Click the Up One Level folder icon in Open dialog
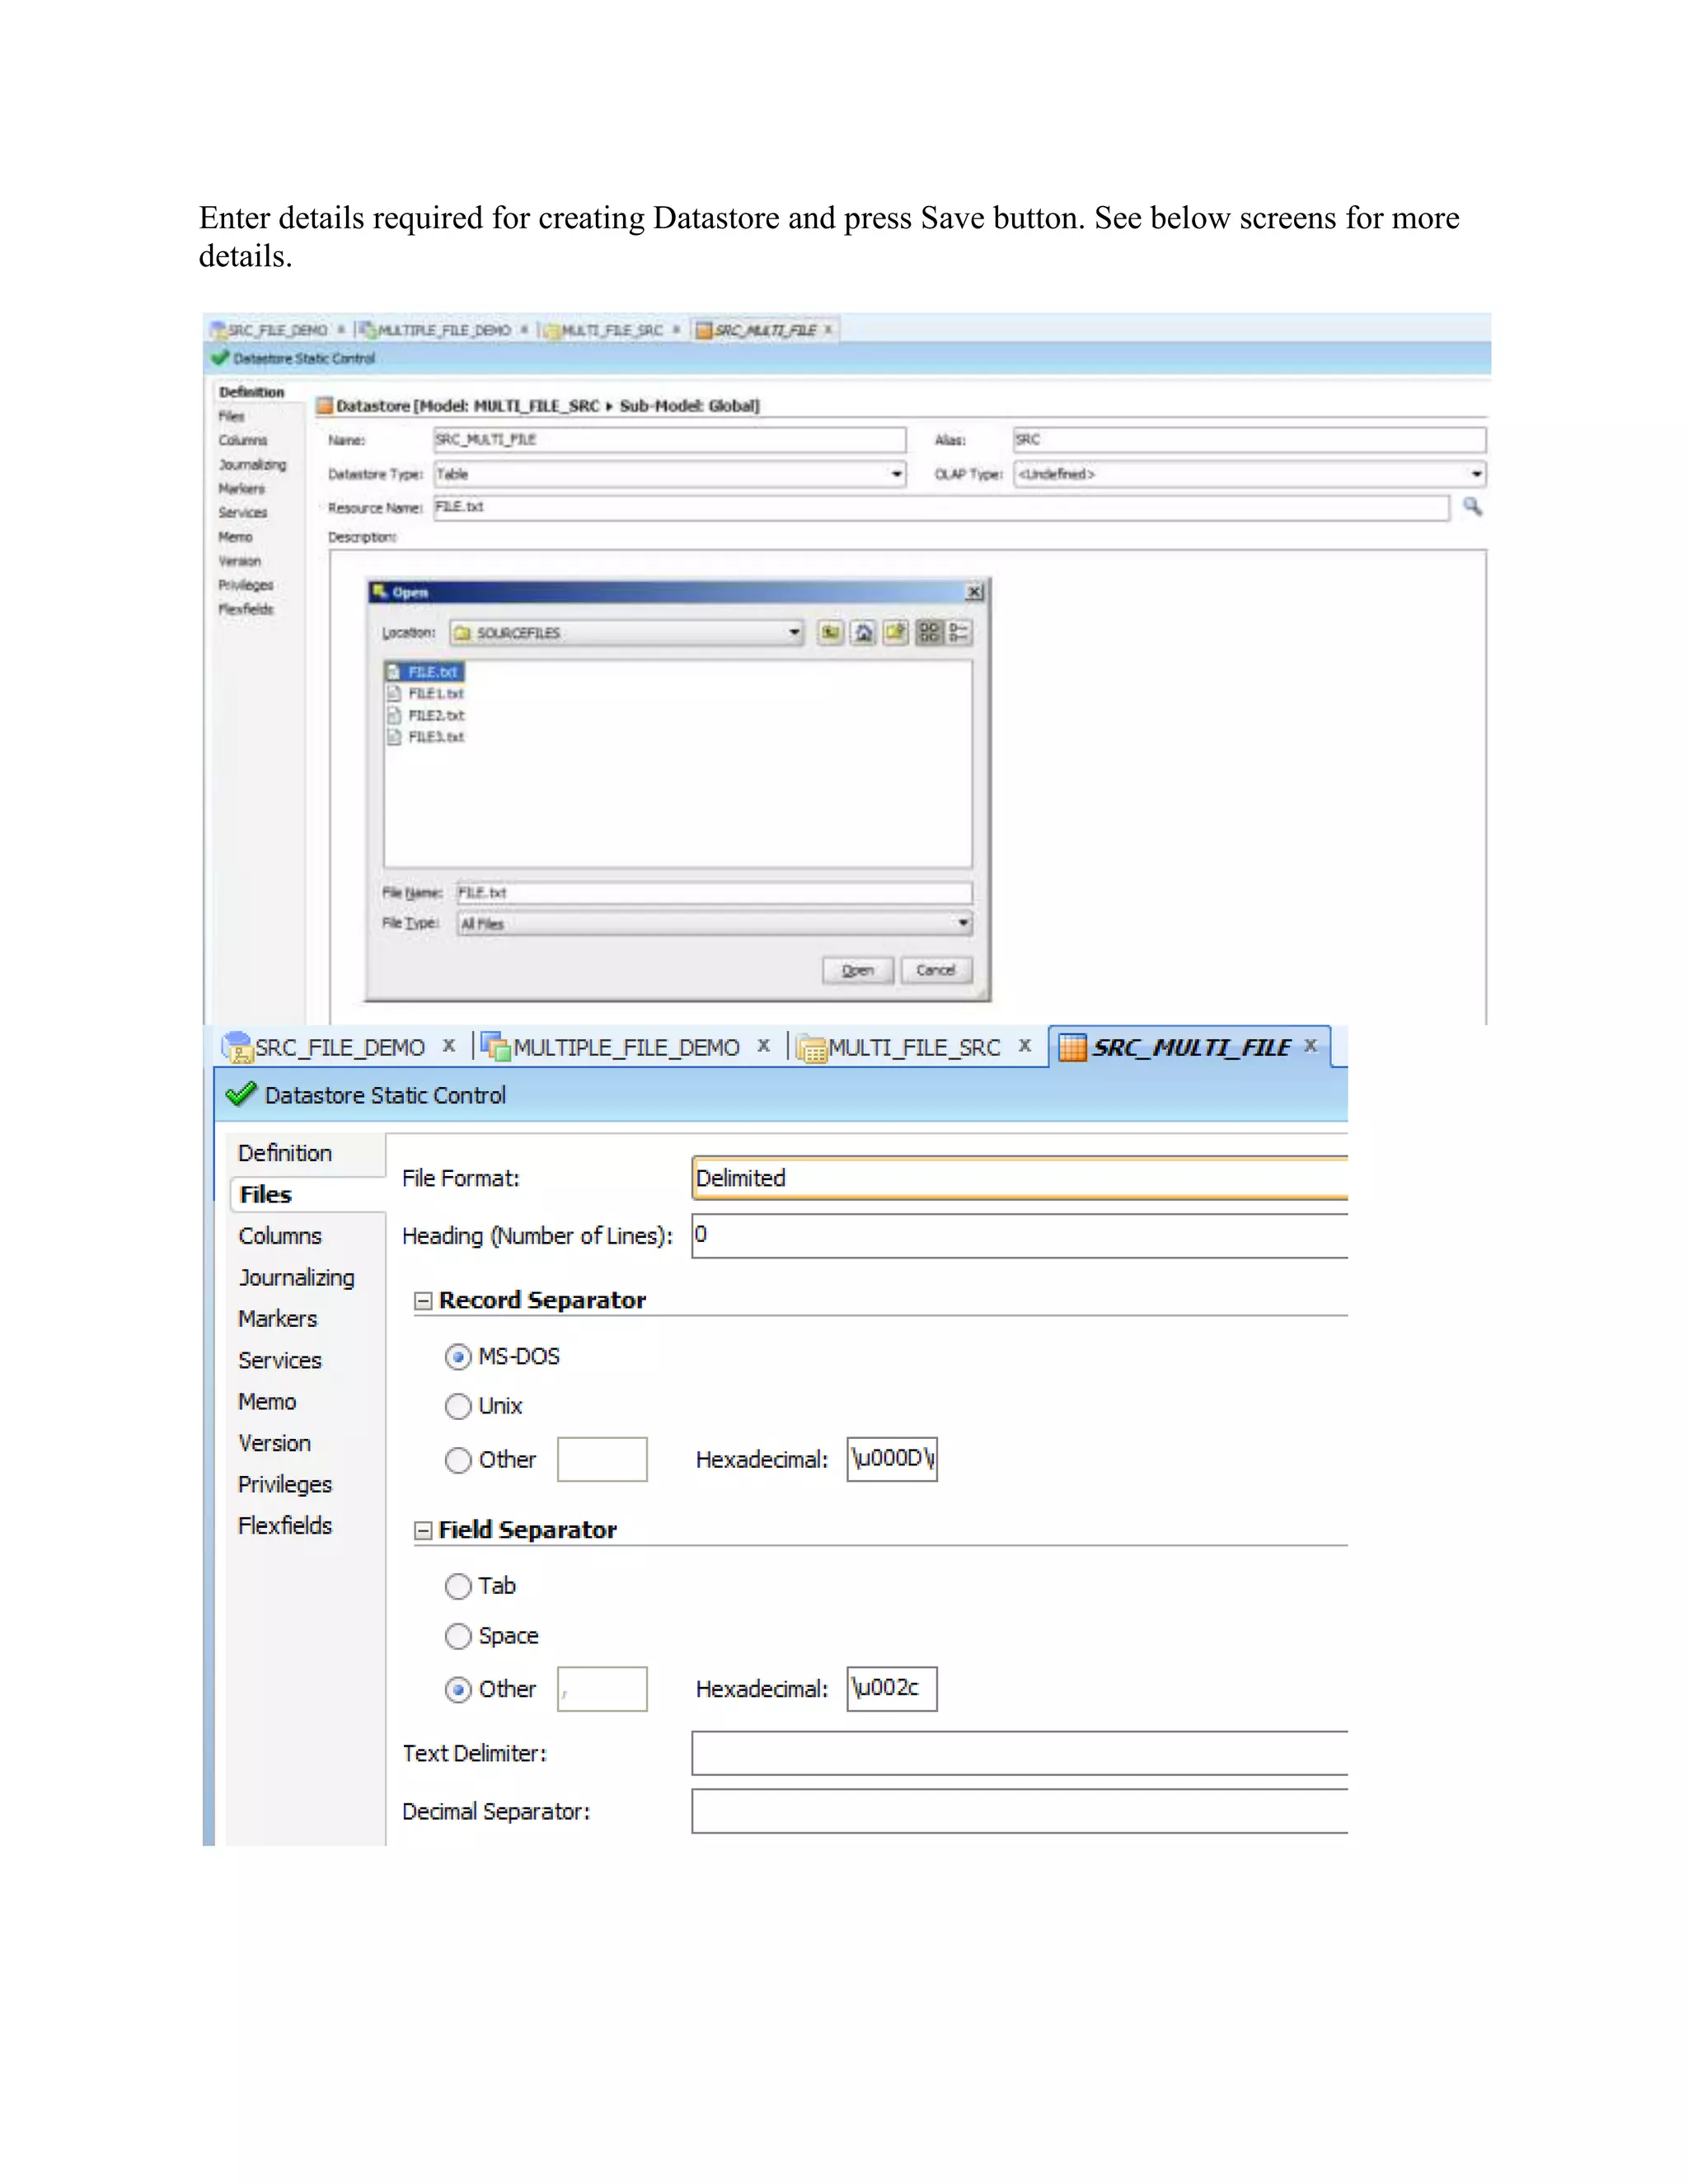The height and width of the screenshot is (2184, 1688). pos(830,632)
